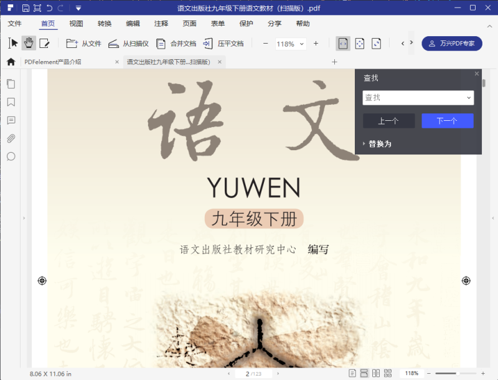
Task: Click the arrow Select tool
Action: coord(13,43)
